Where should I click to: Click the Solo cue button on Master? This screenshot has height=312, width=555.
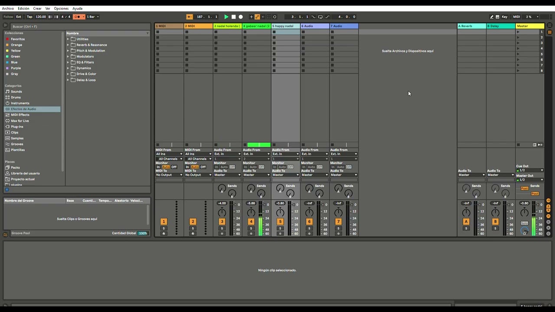click(x=525, y=223)
